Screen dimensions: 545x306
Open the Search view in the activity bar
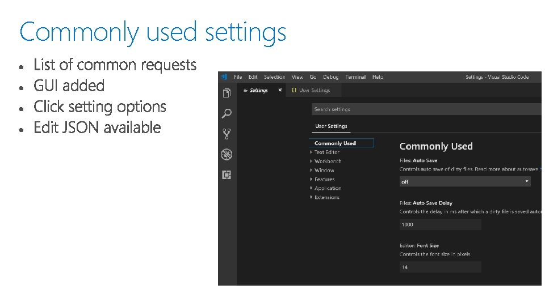tap(227, 113)
